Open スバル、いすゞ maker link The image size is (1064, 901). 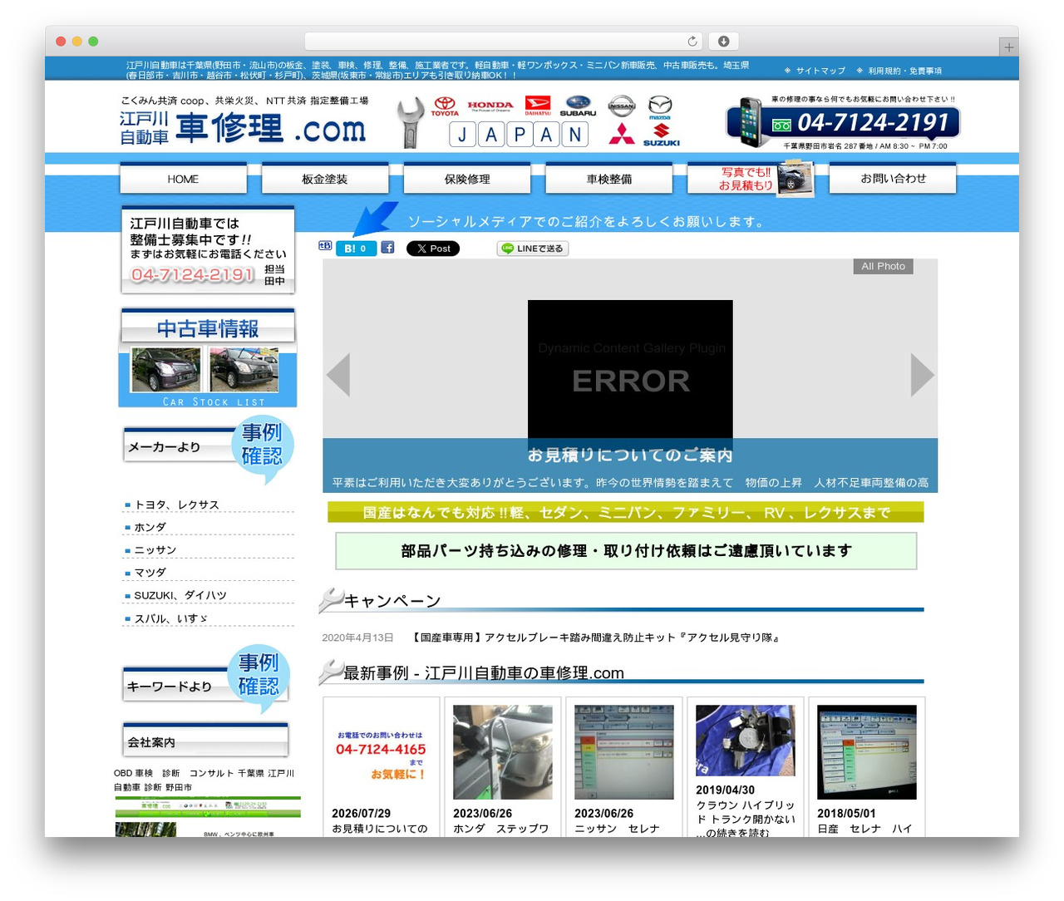170,618
